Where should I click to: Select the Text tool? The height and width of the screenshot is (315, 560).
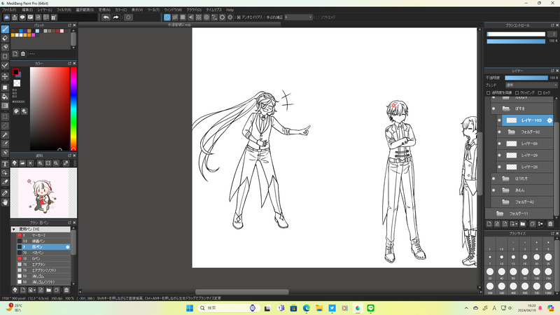(x=5, y=164)
